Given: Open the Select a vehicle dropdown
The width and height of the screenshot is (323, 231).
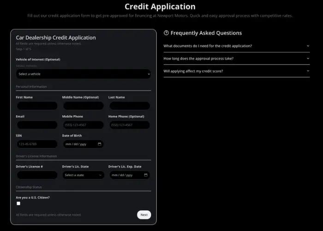Looking at the screenshot, I should coord(84,74).
